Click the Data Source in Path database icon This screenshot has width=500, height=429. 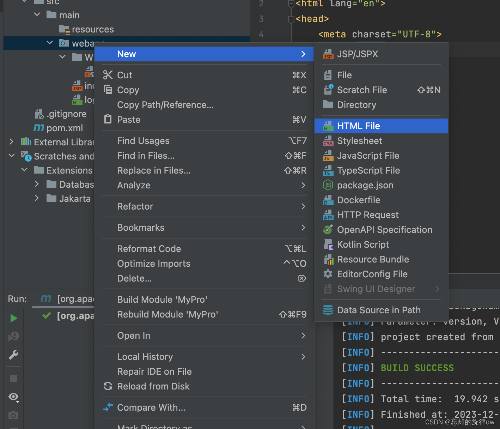tap(328, 310)
